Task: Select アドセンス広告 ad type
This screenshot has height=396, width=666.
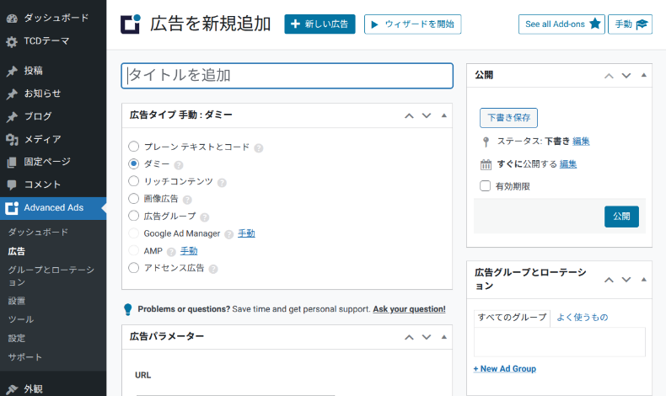Action: [x=134, y=268]
